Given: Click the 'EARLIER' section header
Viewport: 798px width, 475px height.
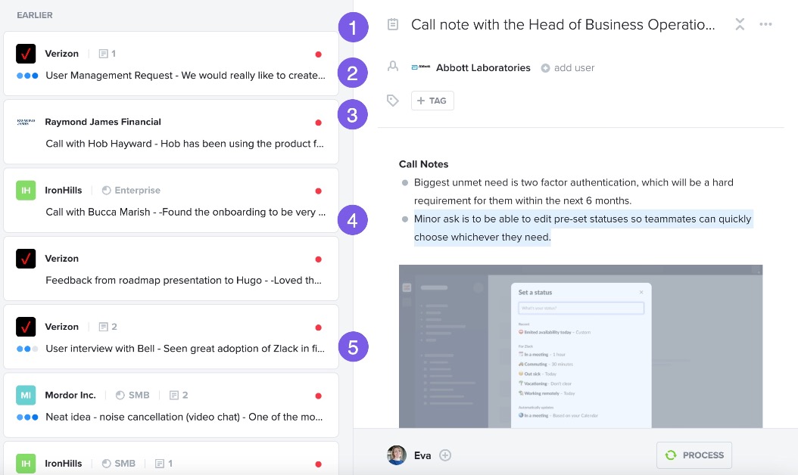Looking at the screenshot, I should coord(35,15).
